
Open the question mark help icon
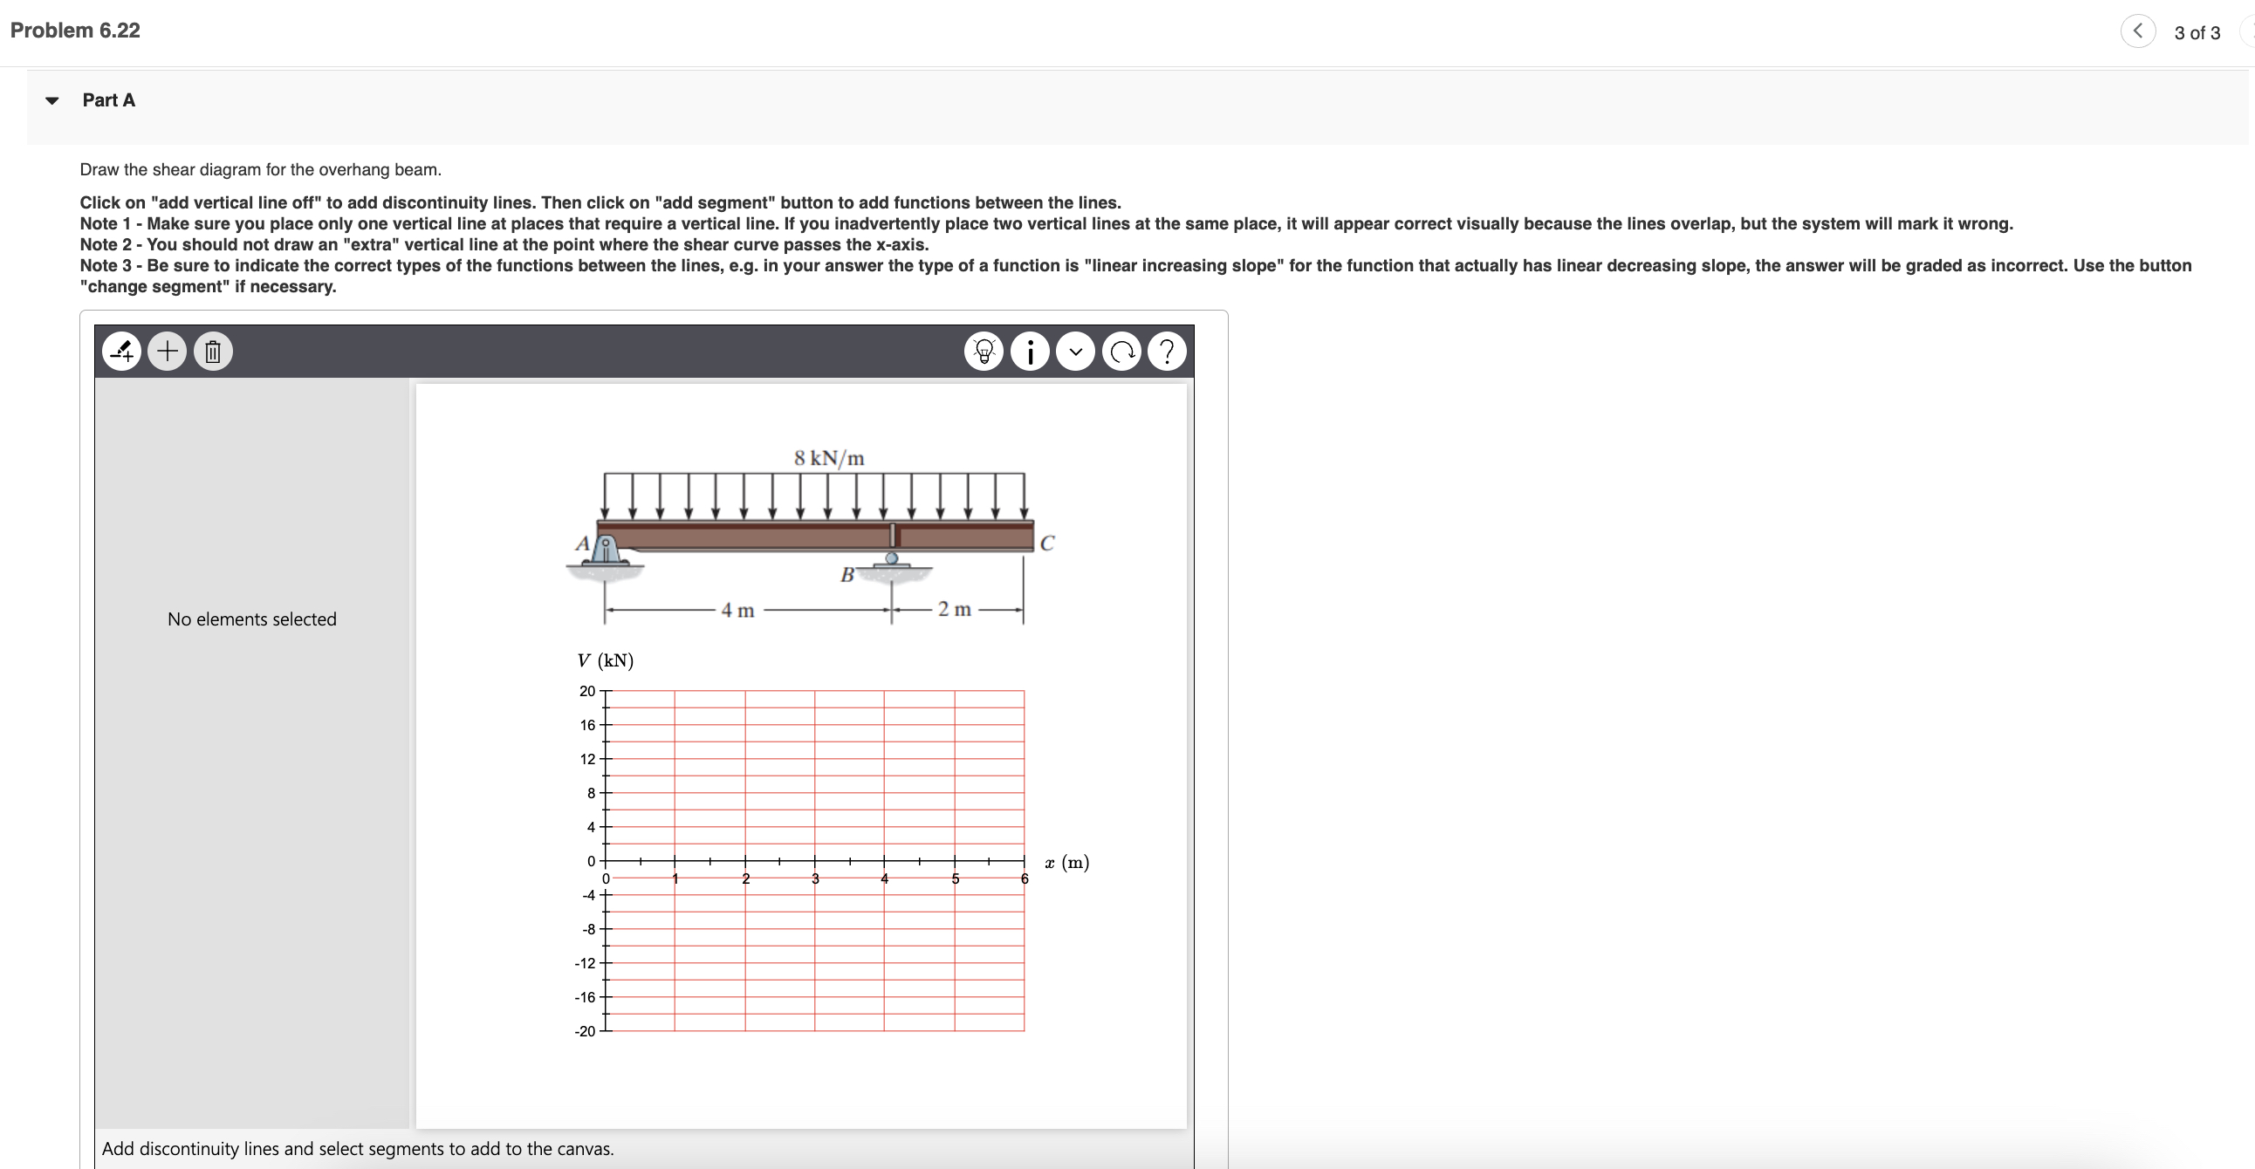click(1167, 352)
